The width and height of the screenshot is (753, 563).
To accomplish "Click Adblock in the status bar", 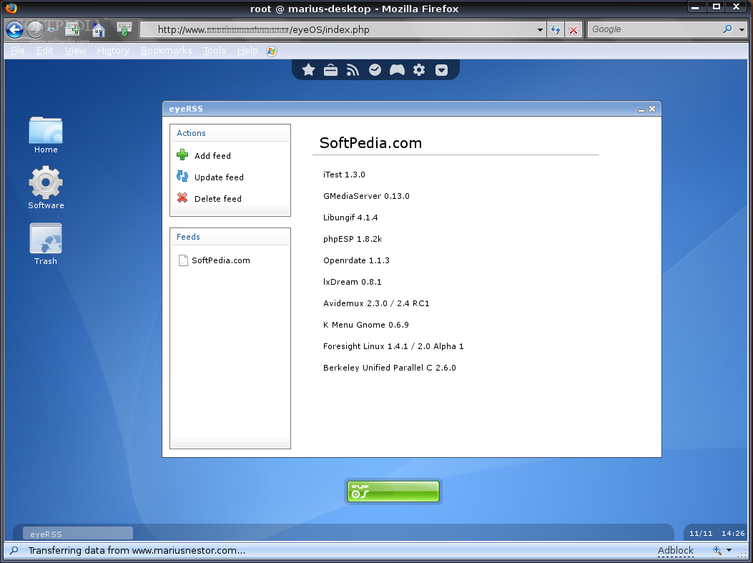I will click(x=675, y=551).
